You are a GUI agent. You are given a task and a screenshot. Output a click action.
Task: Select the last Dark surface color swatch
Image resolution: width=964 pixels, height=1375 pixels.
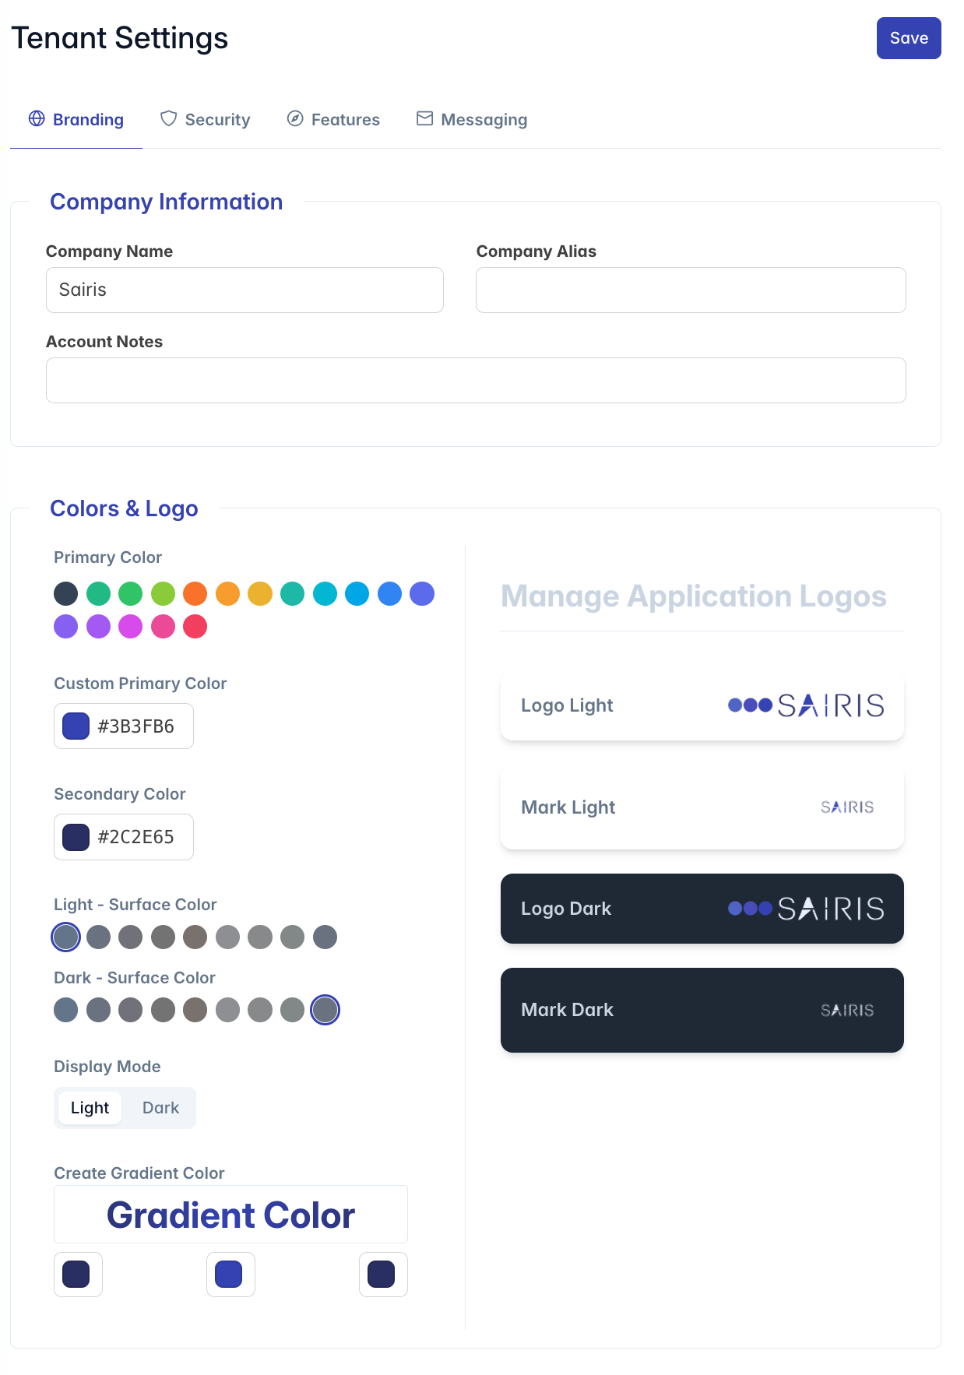click(325, 1010)
